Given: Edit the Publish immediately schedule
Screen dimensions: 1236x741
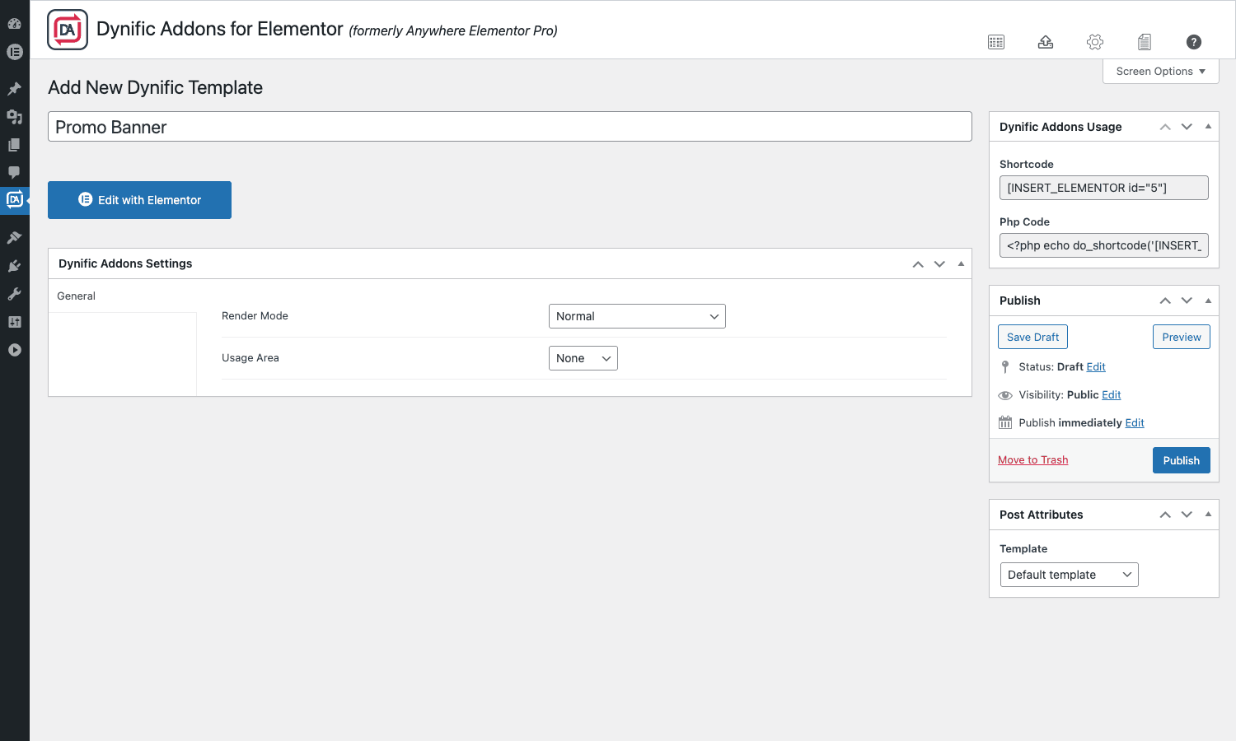Looking at the screenshot, I should click(1135, 423).
